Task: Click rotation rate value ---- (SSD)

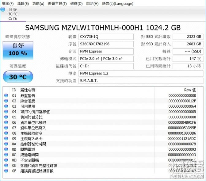Action: (x=188, y=52)
